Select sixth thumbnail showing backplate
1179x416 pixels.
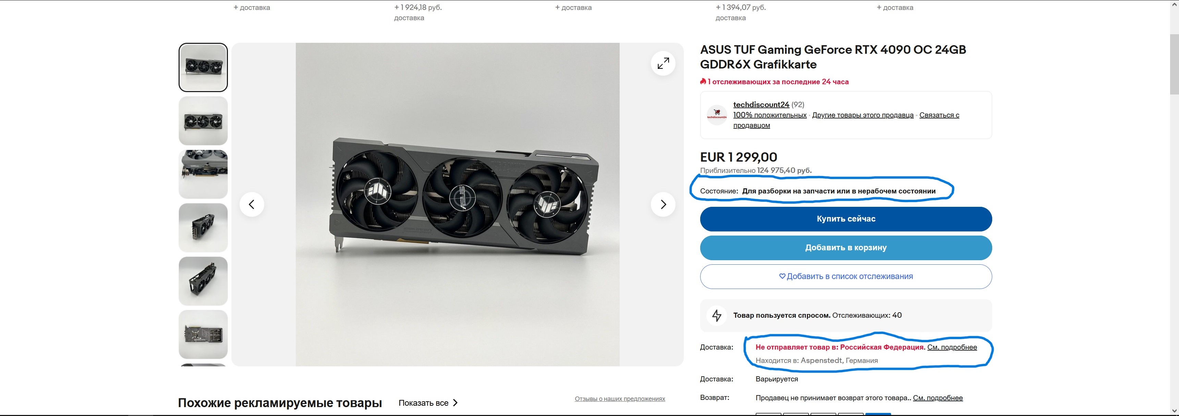tap(203, 335)
